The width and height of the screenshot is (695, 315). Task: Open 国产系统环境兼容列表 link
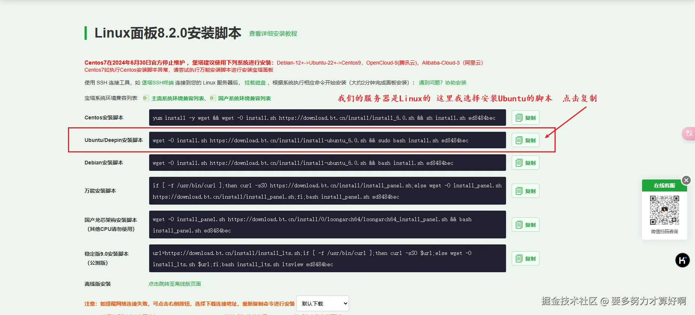245,98
